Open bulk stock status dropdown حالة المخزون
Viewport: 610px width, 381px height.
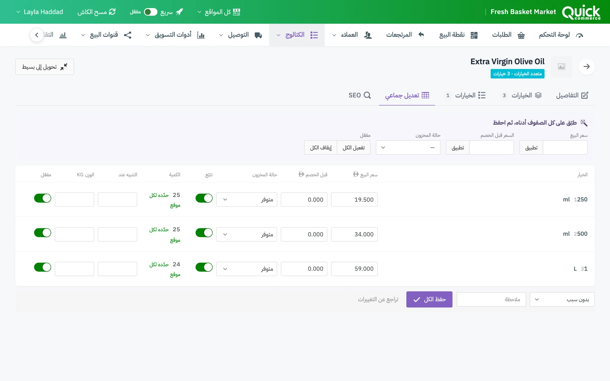[408, 148]
